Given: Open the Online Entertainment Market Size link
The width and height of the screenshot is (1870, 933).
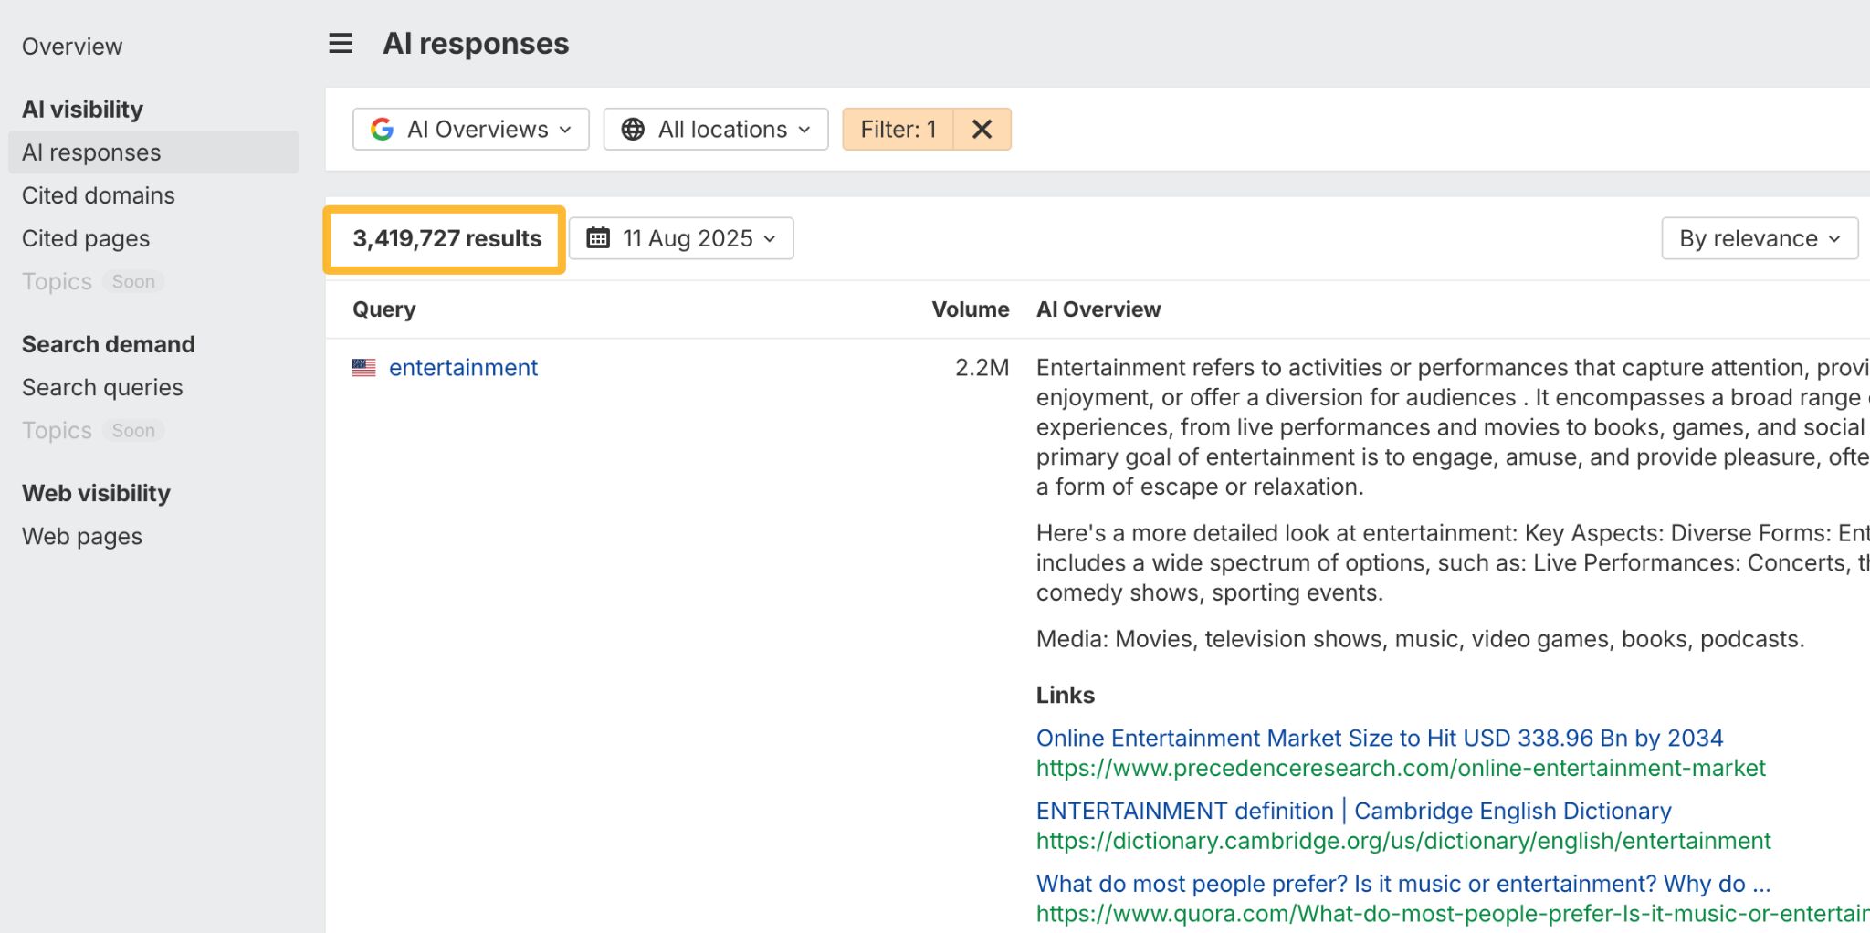Looking at the screenshot, I should (x=1379, y=738).
